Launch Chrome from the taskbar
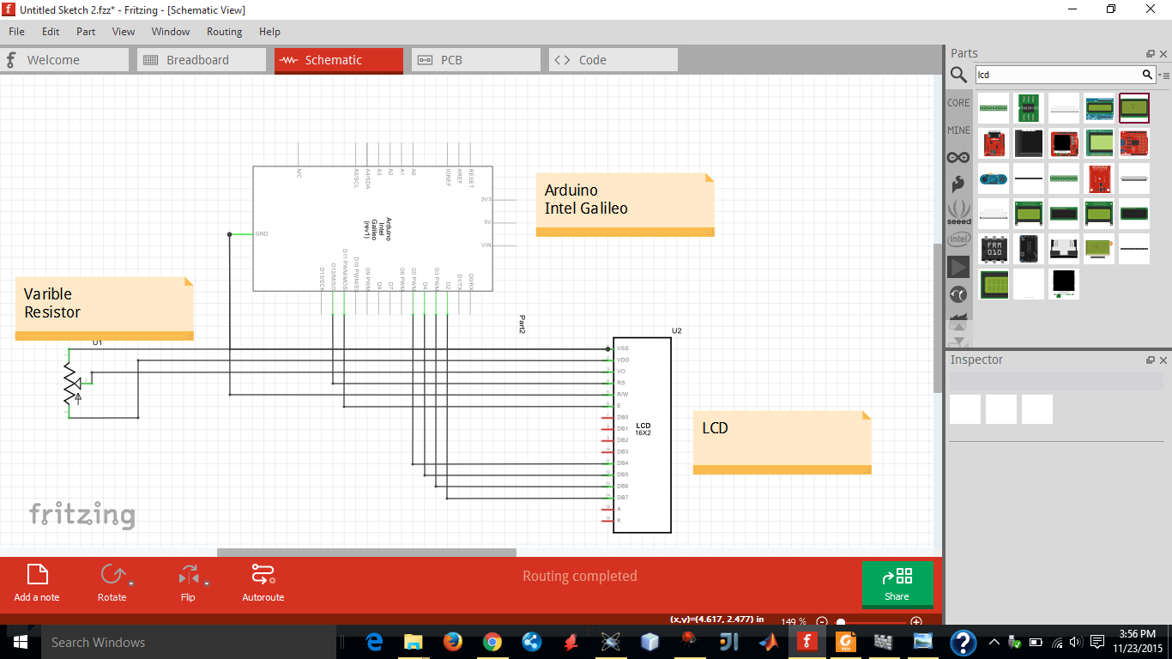Viewport: 1172px width, 659px height. pos(492,642)
